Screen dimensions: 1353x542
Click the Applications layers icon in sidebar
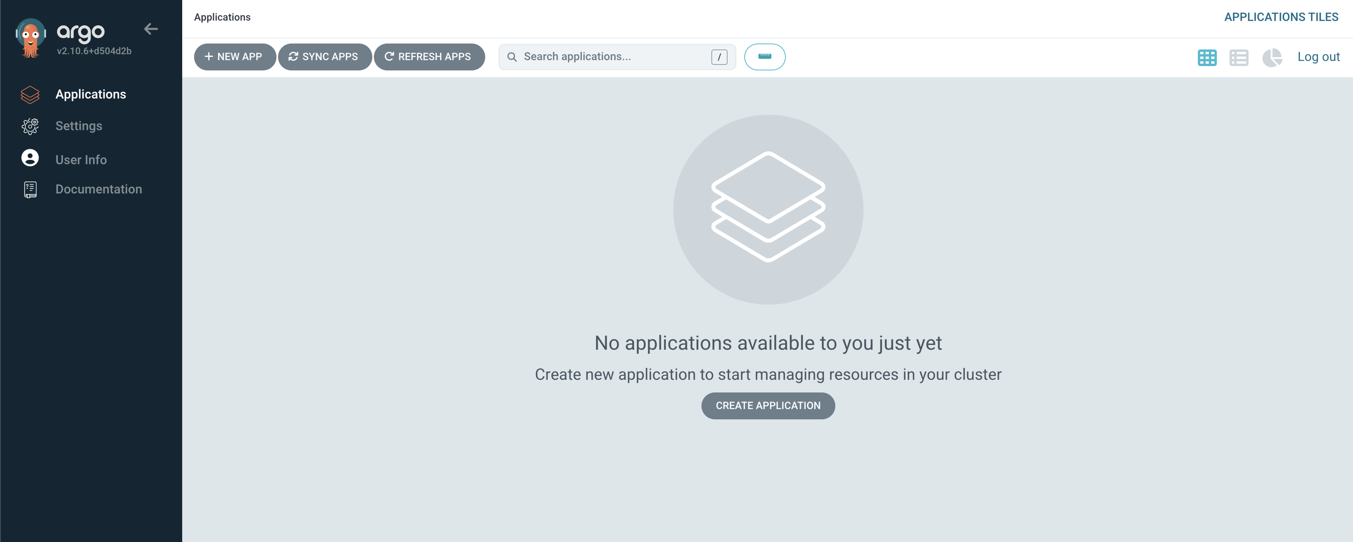coord(30,95)
